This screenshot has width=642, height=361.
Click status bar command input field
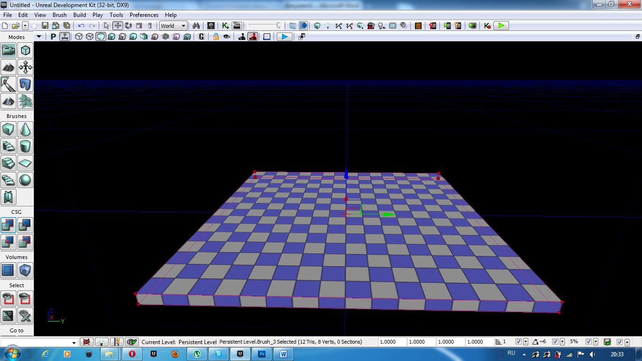[x=36, y=342]
